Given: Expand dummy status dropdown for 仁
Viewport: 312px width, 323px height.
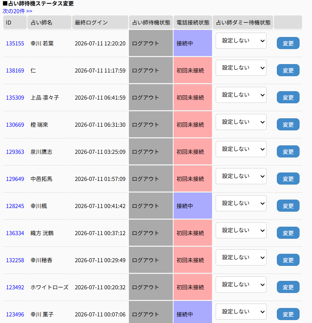Looking at the screenshot, I should [x=241, y=68].
